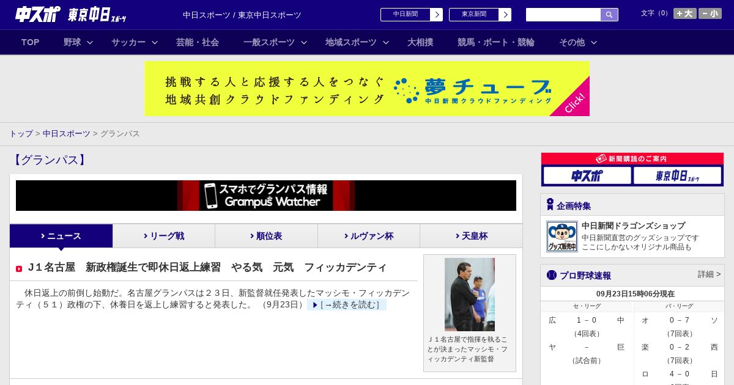Select the ニュース tab
734x385 pixels.
tap(61, 236)
